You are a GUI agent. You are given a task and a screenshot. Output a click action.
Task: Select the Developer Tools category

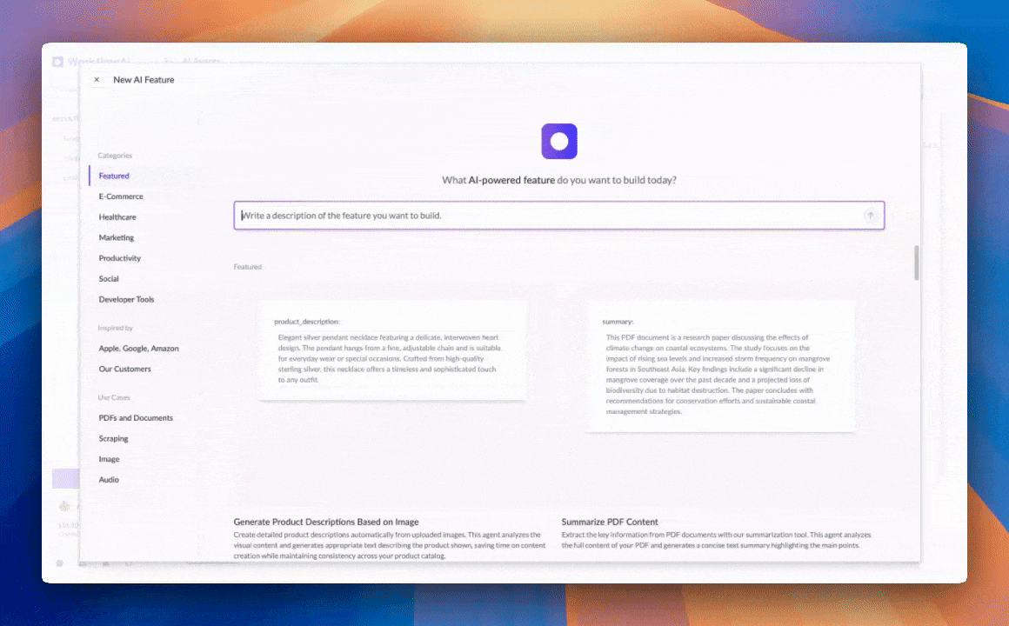126,299
